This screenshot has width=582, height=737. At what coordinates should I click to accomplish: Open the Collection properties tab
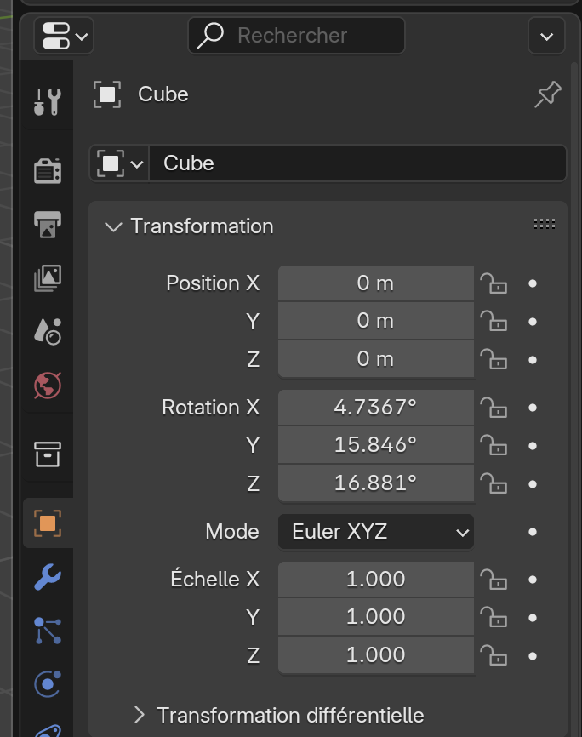coord(48,454)
